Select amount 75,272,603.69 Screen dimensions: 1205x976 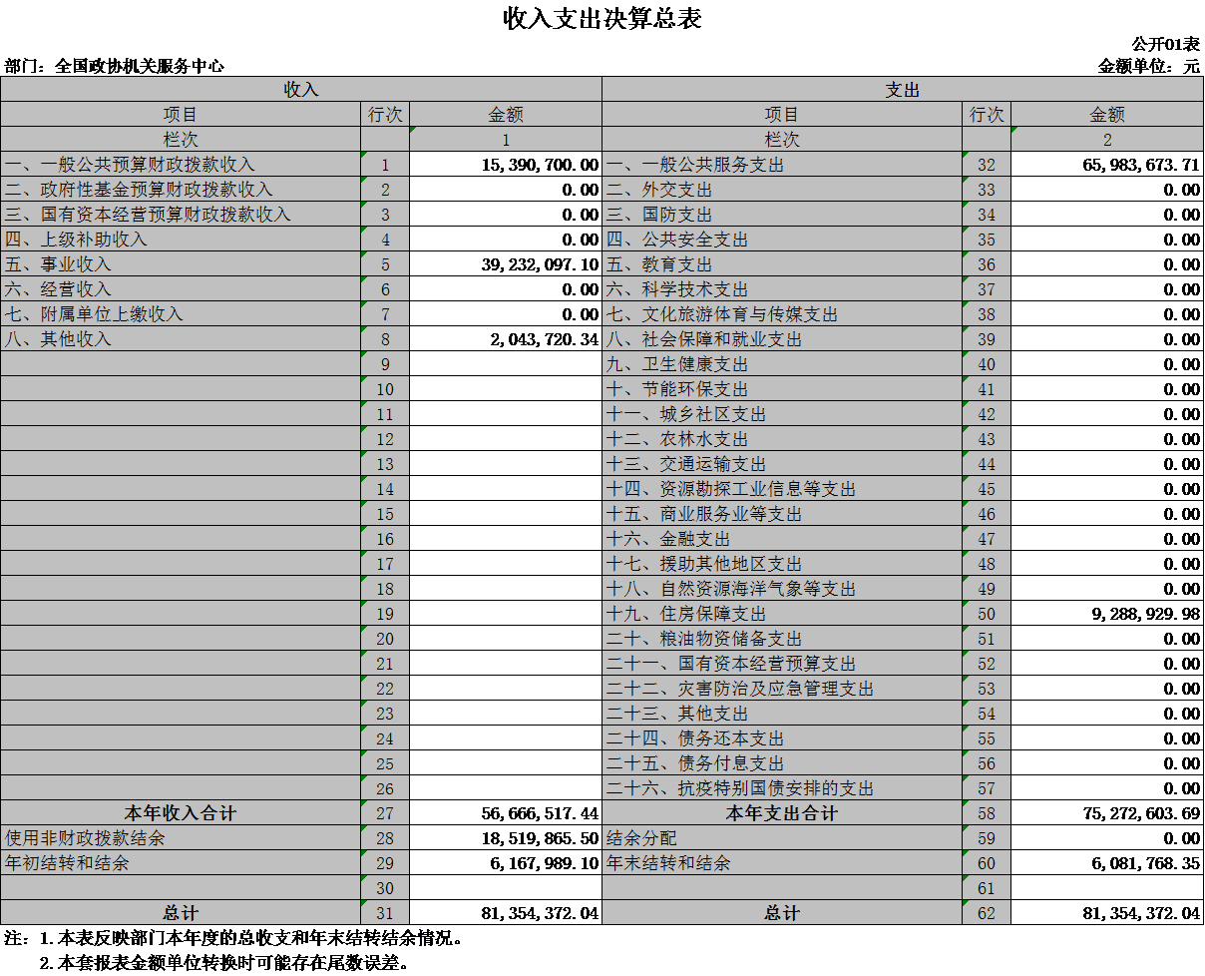pyautogui.click(x=1107, y=813)
